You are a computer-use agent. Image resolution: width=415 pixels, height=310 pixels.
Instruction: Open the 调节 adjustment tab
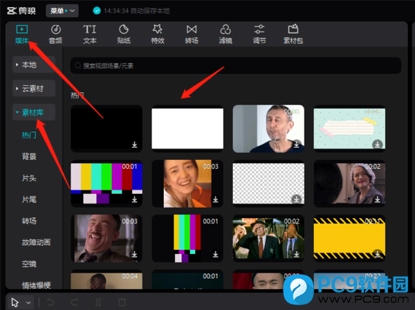pyautogui.click(x=259, y=34)
